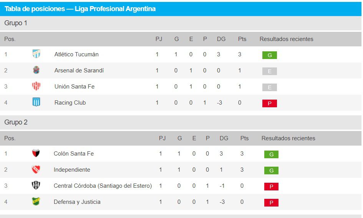The image size is (363, 218).
Task: Click the Central Córdoba crest icon
Action: pos(36,186)
